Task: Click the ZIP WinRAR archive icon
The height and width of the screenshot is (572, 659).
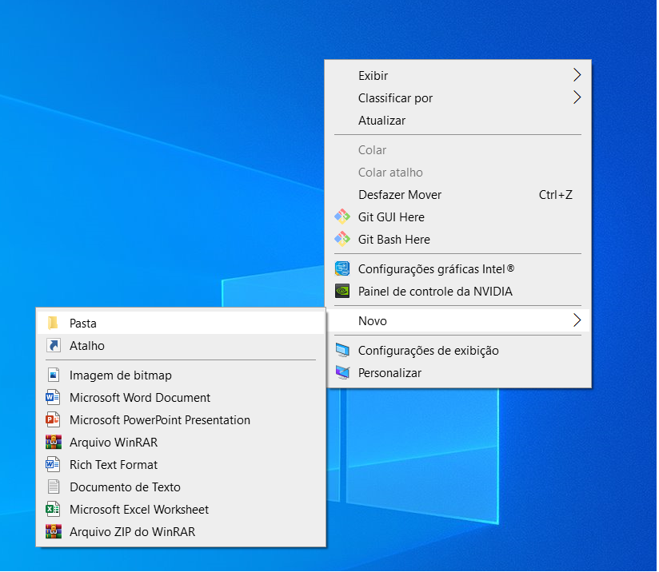Action: [54, 532]
